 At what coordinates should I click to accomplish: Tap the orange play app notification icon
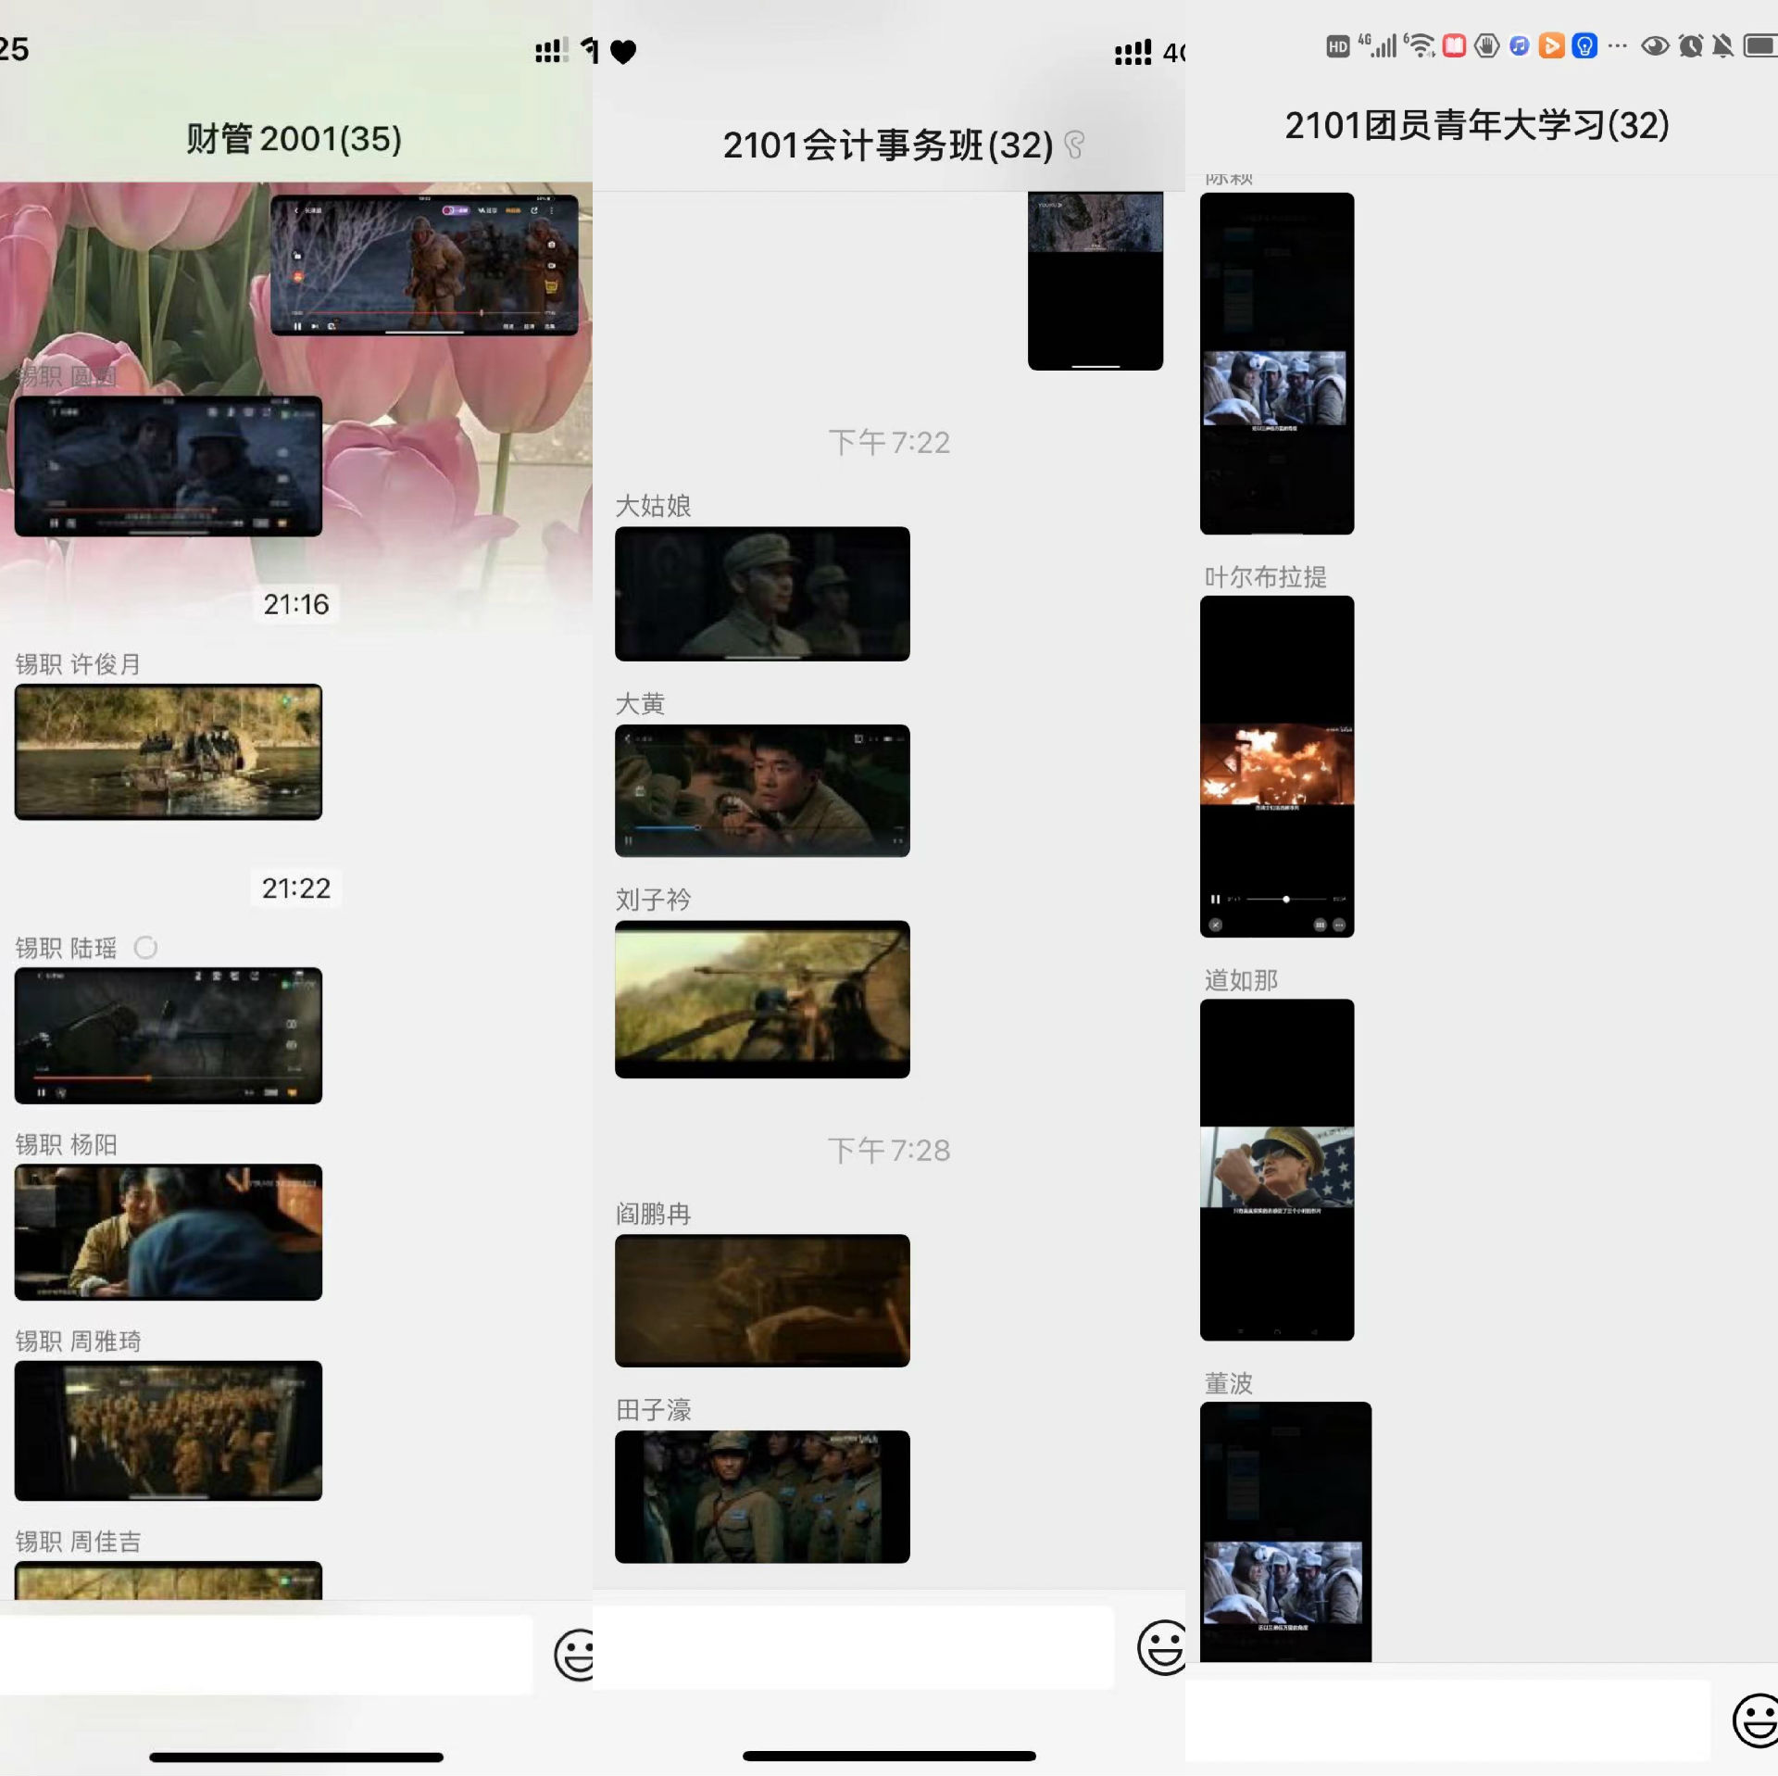1551,45
